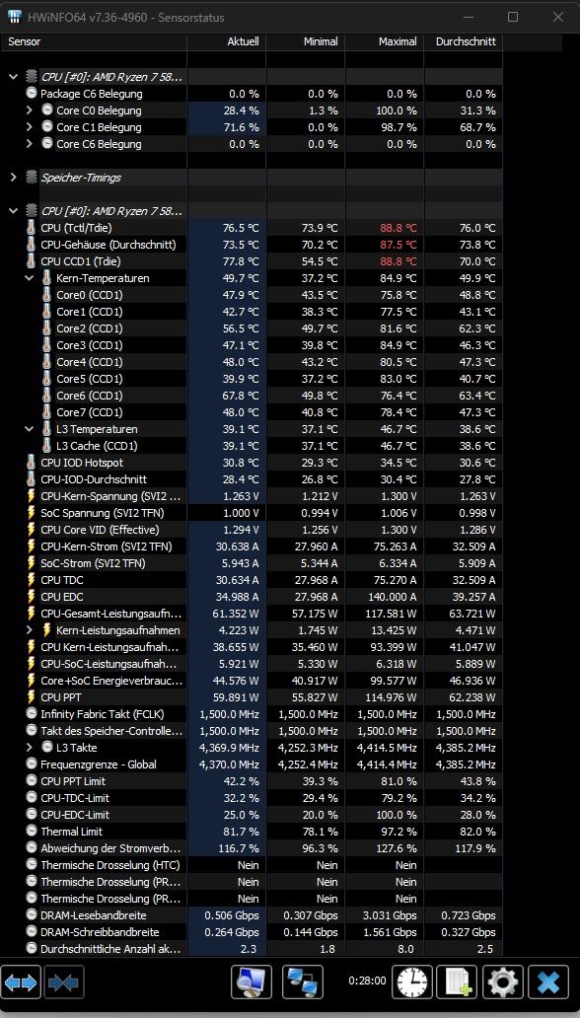Open the sensor monitor magnifier button
The width and height of the screenshot is (580, 1018).
point(252,982)
